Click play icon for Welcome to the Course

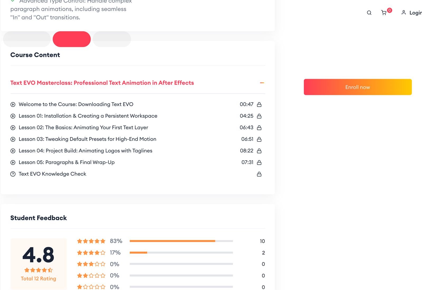coord(13,104)
